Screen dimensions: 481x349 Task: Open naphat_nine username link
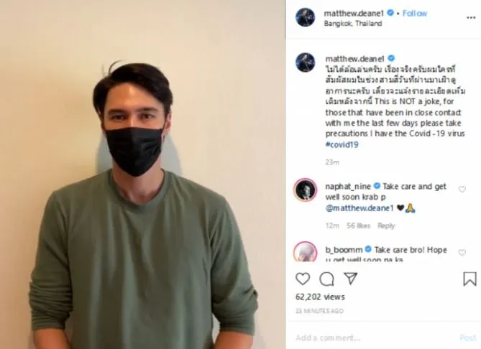[x=348, y=186]
